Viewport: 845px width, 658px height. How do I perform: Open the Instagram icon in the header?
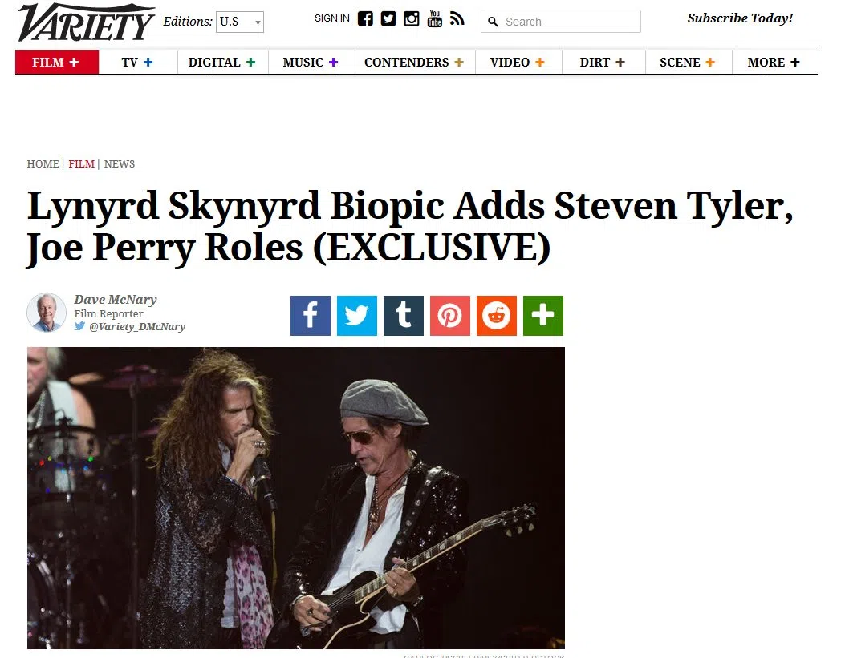pyautogui.click(x=411, y=18)
